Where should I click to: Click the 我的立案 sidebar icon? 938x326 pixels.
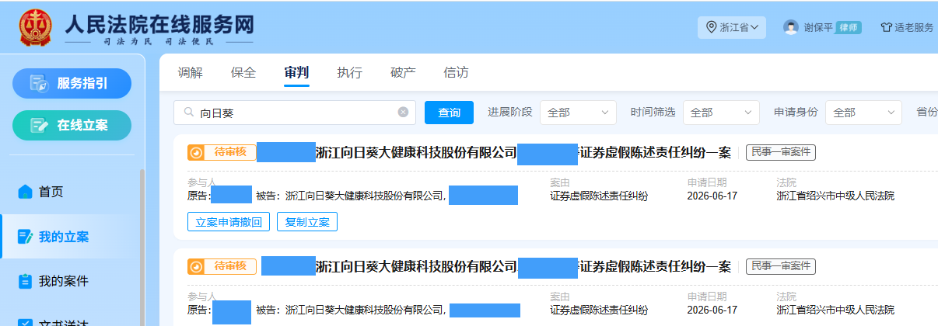click(x=25, y=237)
